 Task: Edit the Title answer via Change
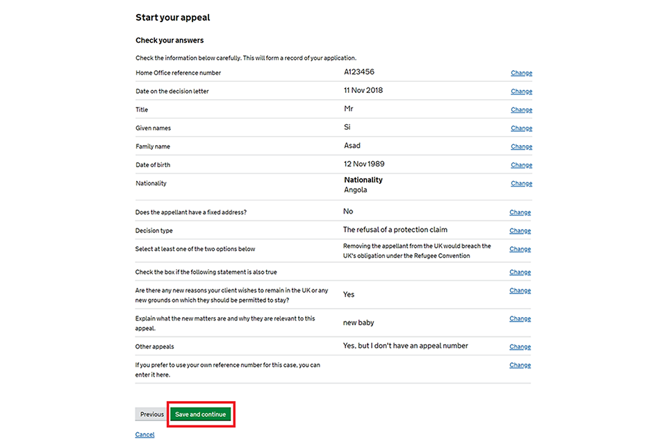[x=521, y=110]
